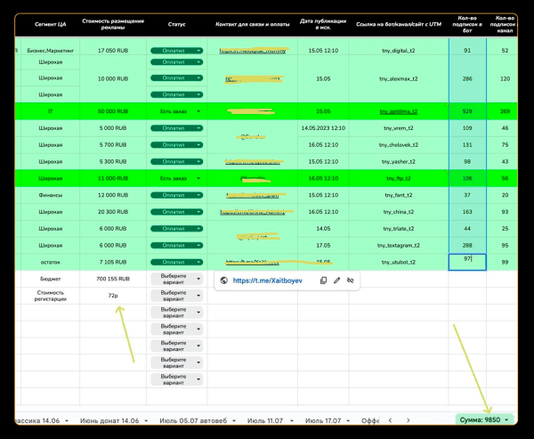Viewport: 534px width, 439px height.
Task: Click the tny_optima_t2 UTM link cell
Action: pos(400,111)
